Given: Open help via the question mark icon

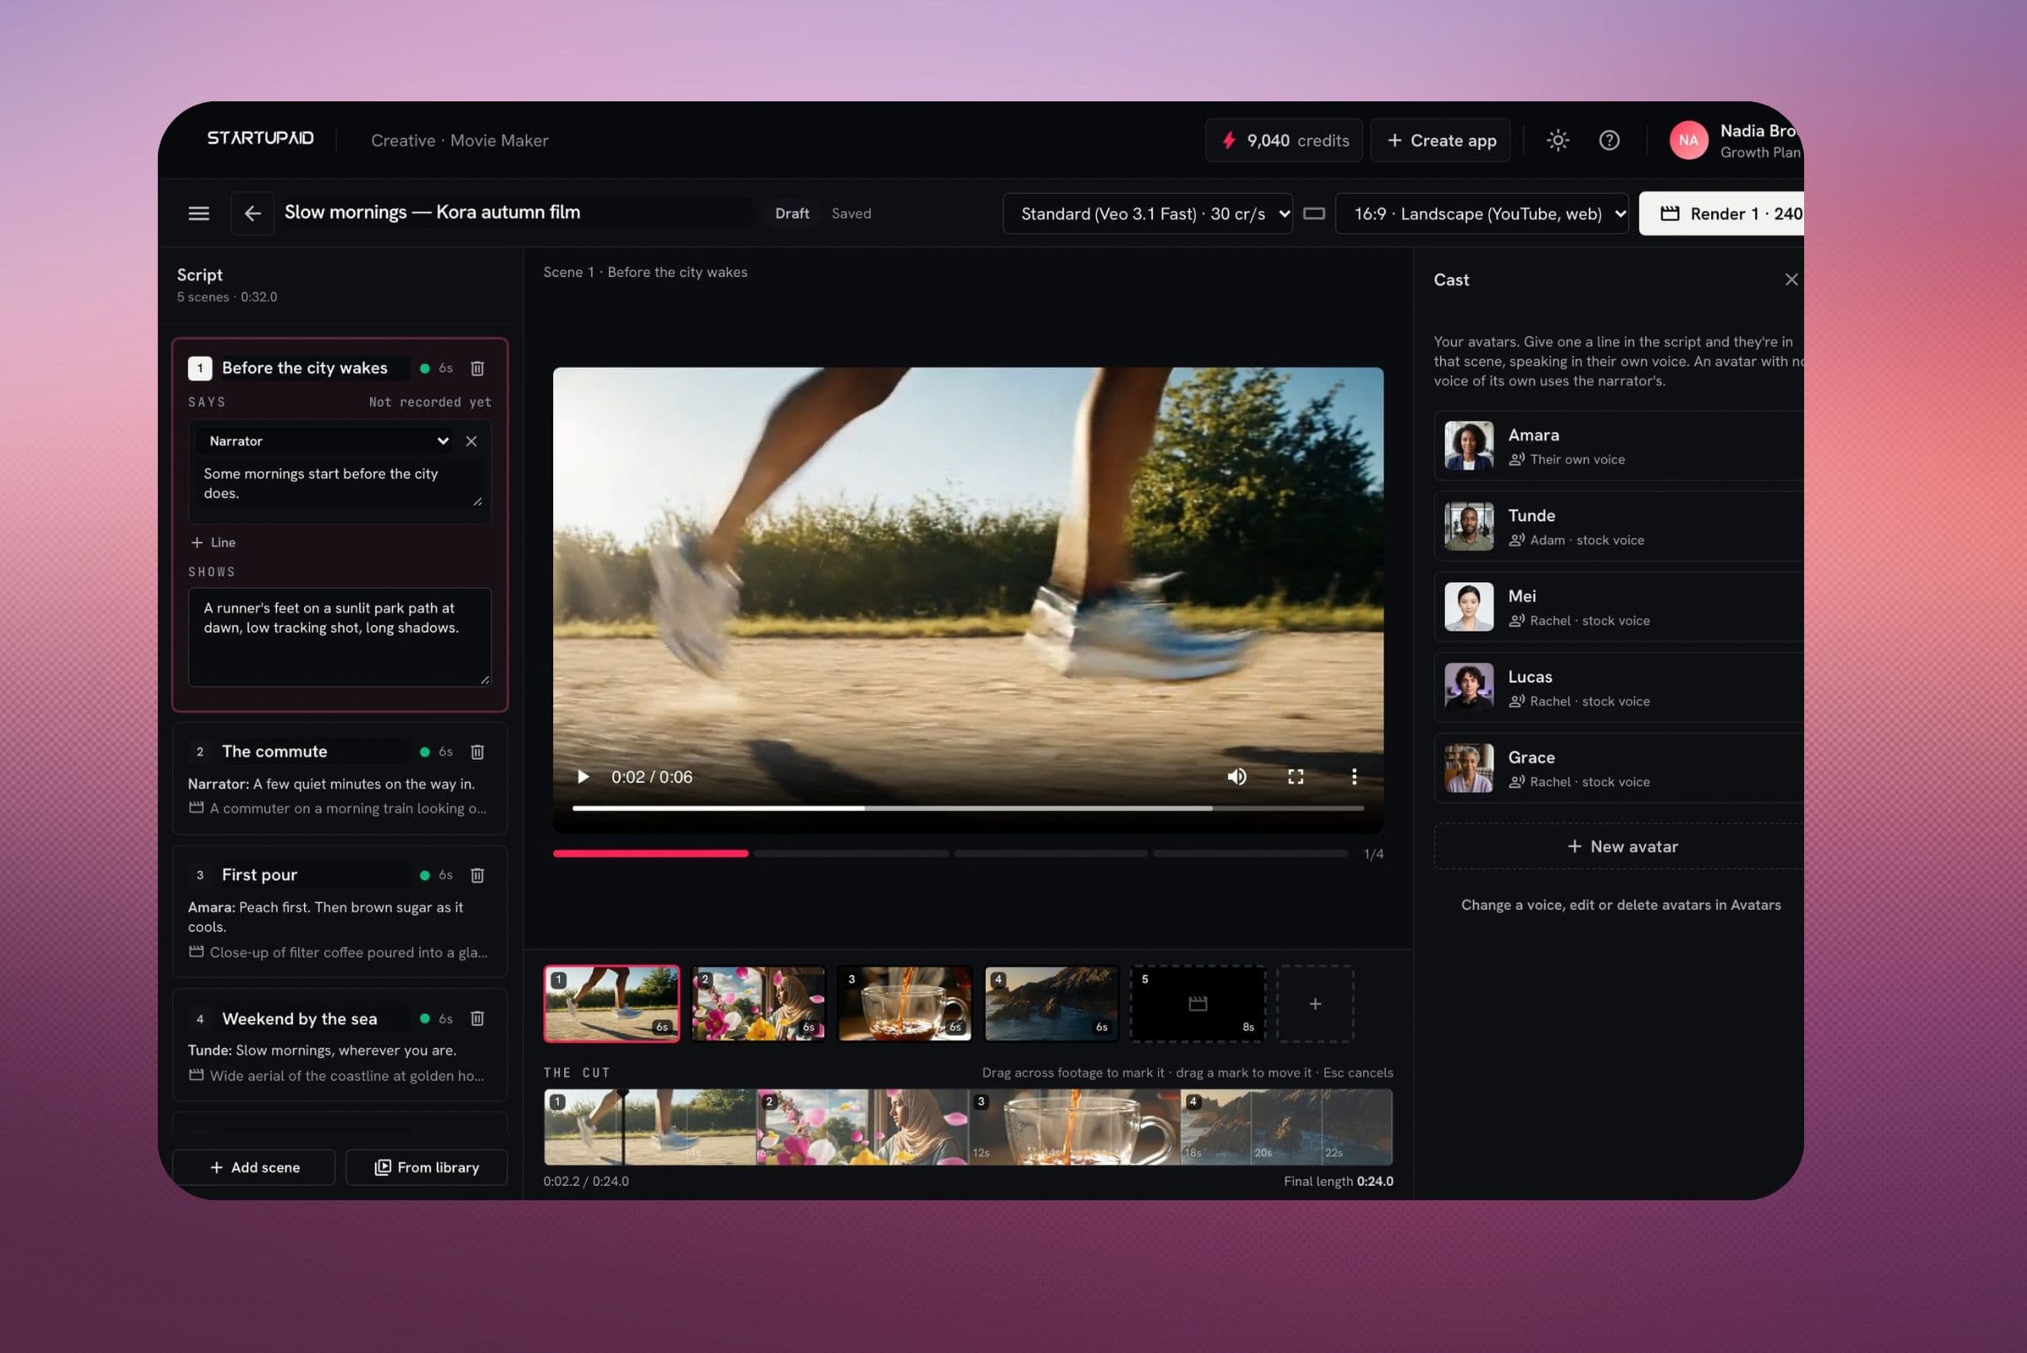Looking at the screenshot, I should (1608, 140).
